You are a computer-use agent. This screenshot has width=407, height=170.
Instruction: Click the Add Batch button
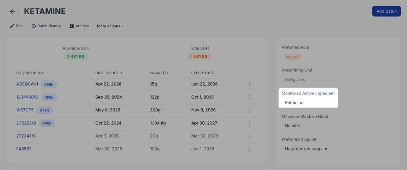tap(386, 11)
